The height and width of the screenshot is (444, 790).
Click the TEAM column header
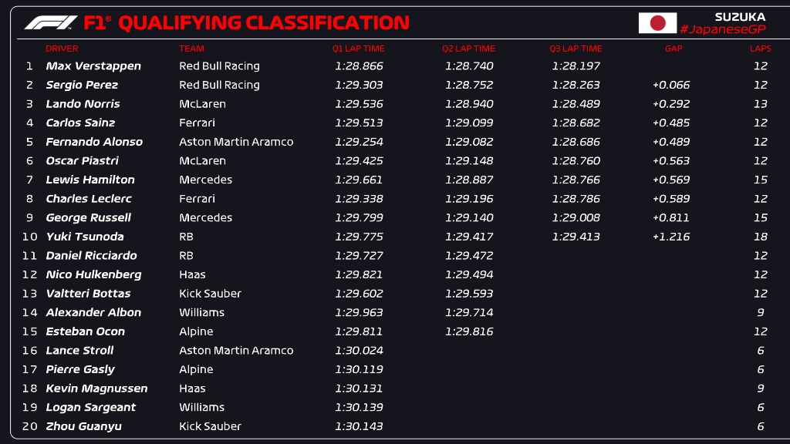(x=191, y=49)
